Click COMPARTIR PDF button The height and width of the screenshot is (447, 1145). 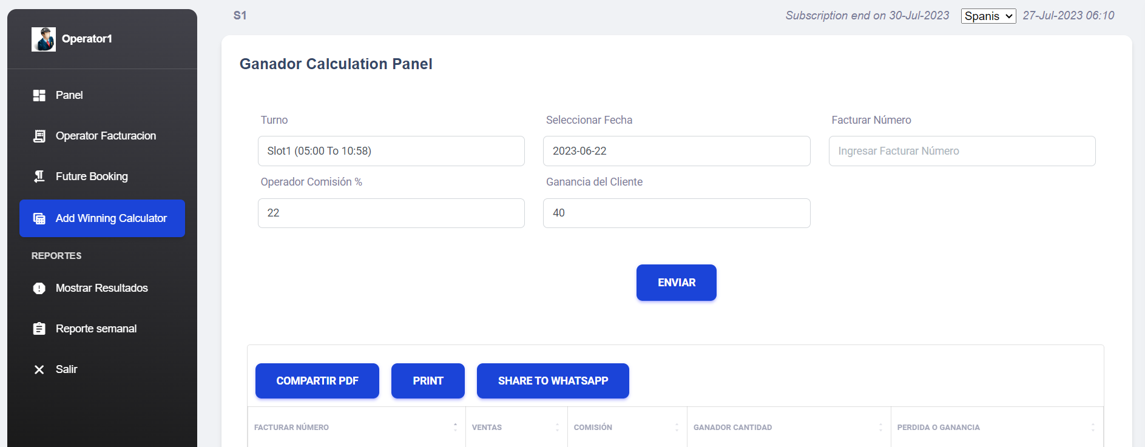tap(317, 381)
